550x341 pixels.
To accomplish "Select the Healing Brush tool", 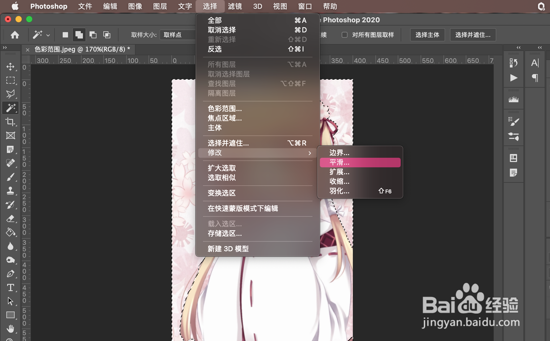I will tap(10, 163).
